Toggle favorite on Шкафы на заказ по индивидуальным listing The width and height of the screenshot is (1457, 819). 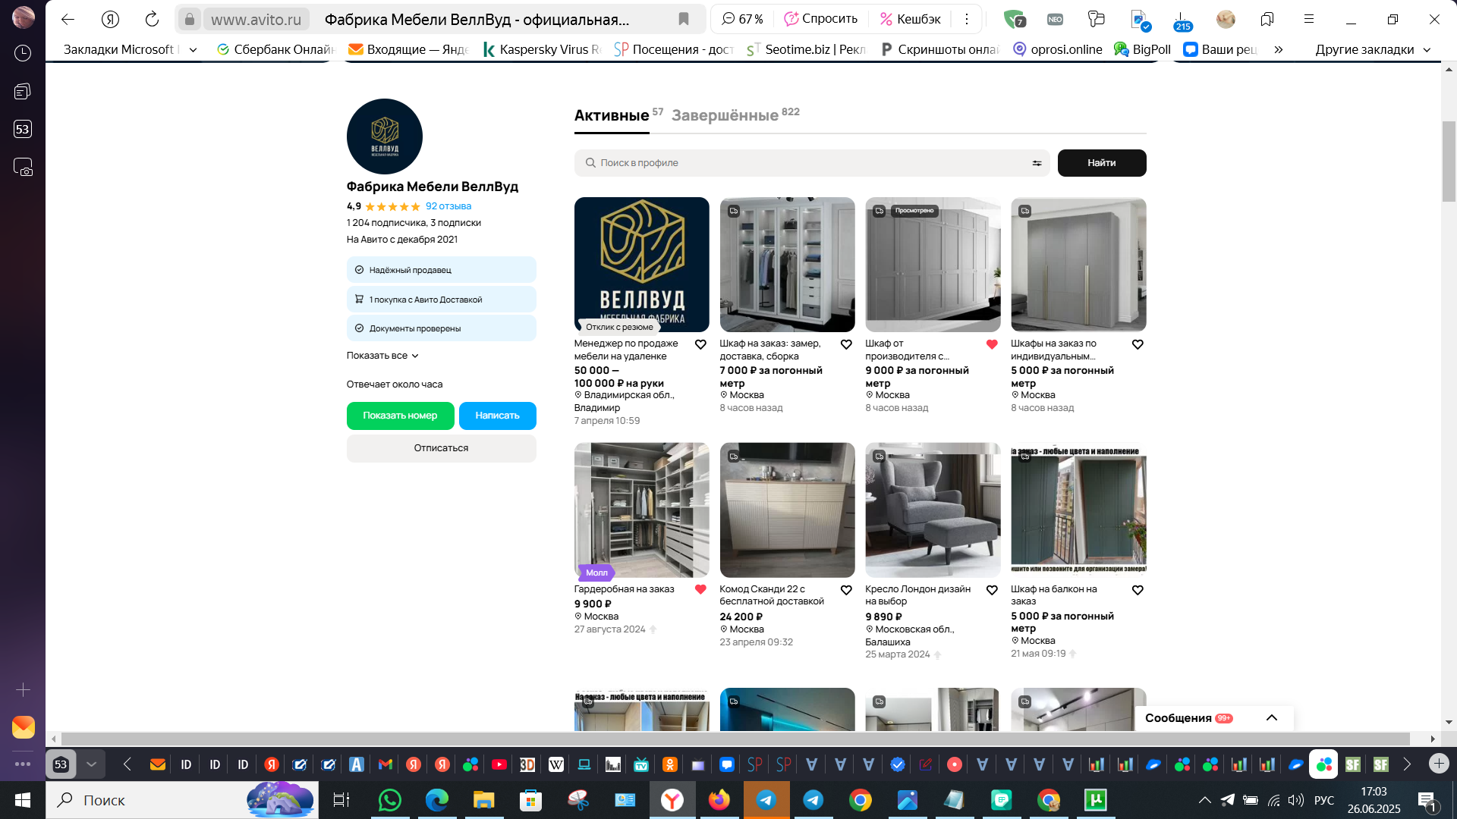[1138, 344]
